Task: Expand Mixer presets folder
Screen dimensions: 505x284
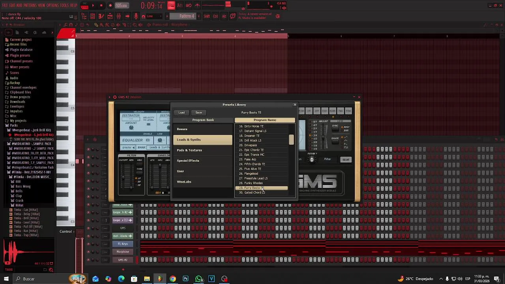Action: (19, 67)
